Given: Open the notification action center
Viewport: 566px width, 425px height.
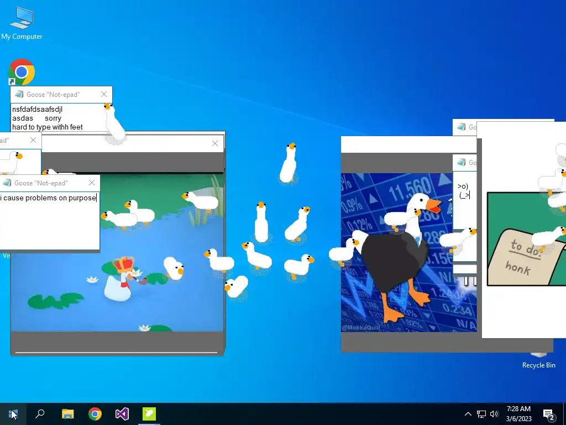Looking at the screenshot, I should (x=549, y=414).
